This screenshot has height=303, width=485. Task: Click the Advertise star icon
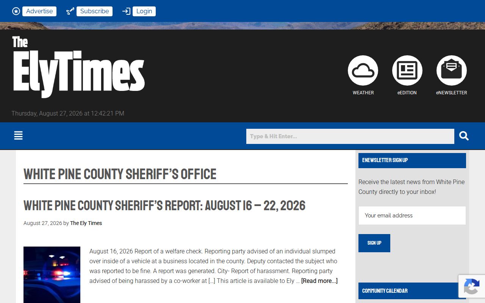16,11
